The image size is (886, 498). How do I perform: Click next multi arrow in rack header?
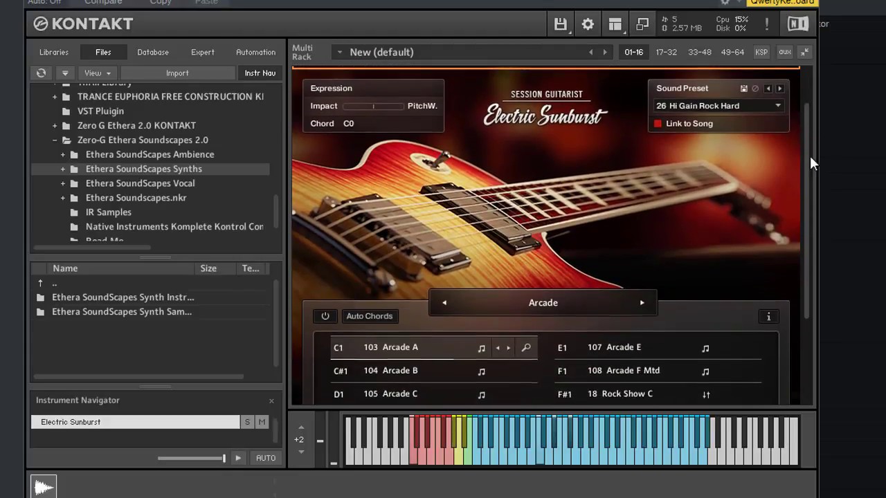(x=604, y=52)
